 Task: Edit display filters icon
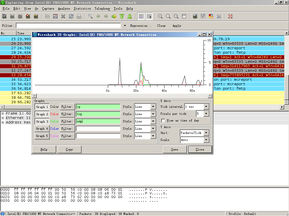tap(203, 16)
